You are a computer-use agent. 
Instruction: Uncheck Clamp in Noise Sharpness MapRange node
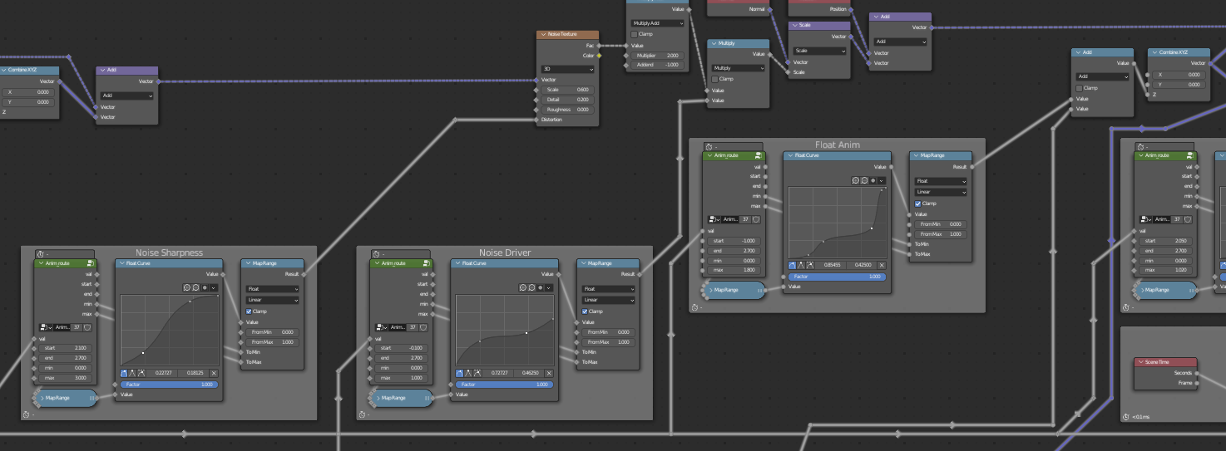(x=248, y=311)
